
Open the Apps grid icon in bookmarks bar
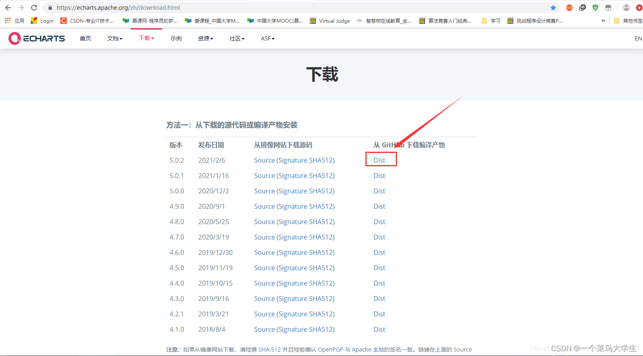[x=8, y=21]
